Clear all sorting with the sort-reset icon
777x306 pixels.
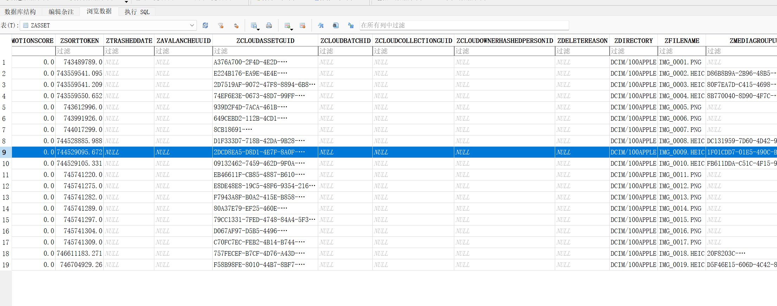coord(236,25)
